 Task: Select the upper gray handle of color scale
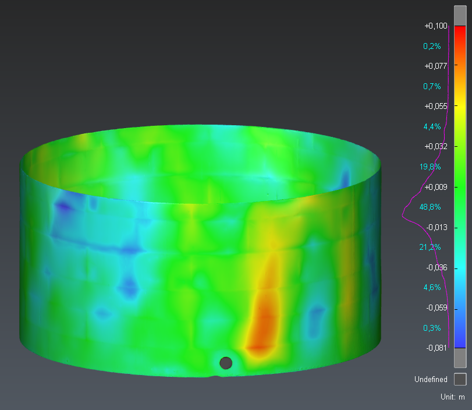460,16
